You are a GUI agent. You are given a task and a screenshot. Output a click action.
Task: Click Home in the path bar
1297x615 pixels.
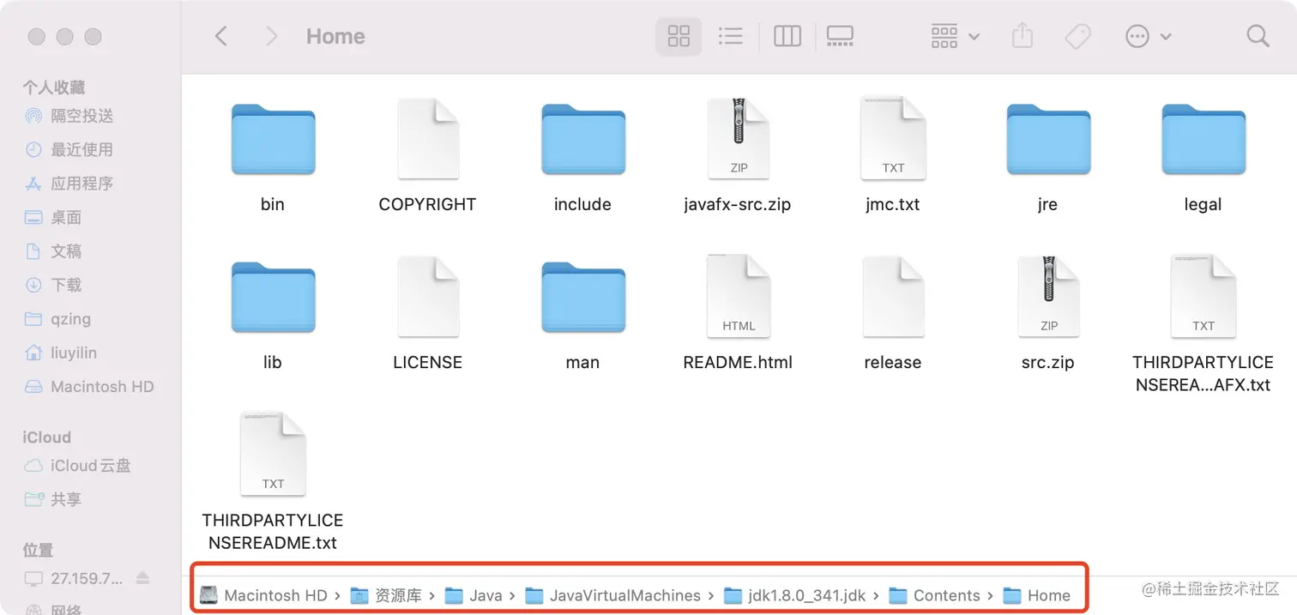(1037, 595)
